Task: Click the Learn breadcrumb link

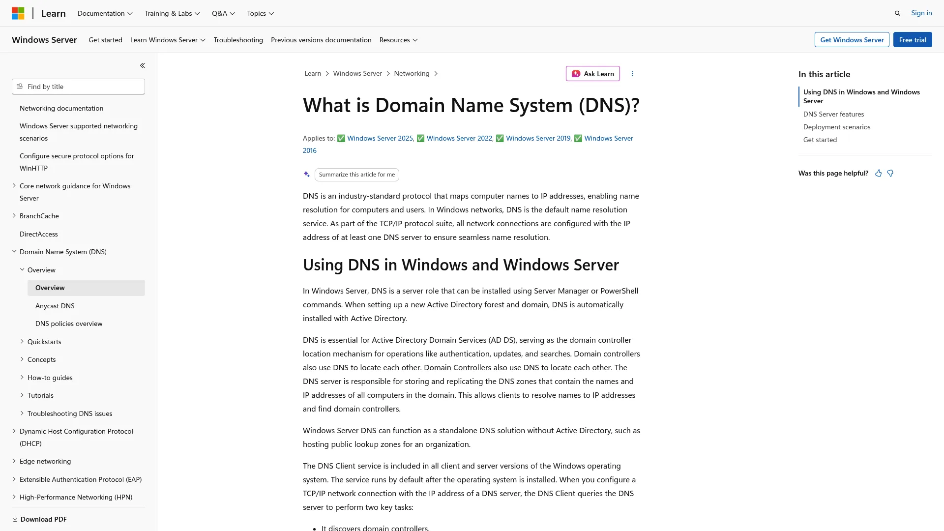Action: pos(313,73)
